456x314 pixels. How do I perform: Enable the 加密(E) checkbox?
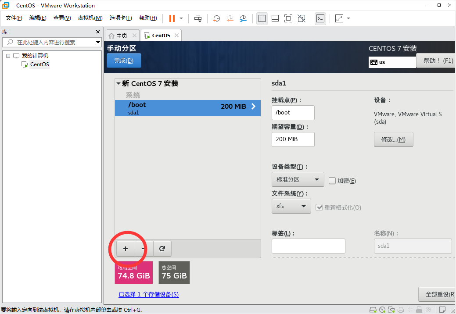click(x=332, y=181)
